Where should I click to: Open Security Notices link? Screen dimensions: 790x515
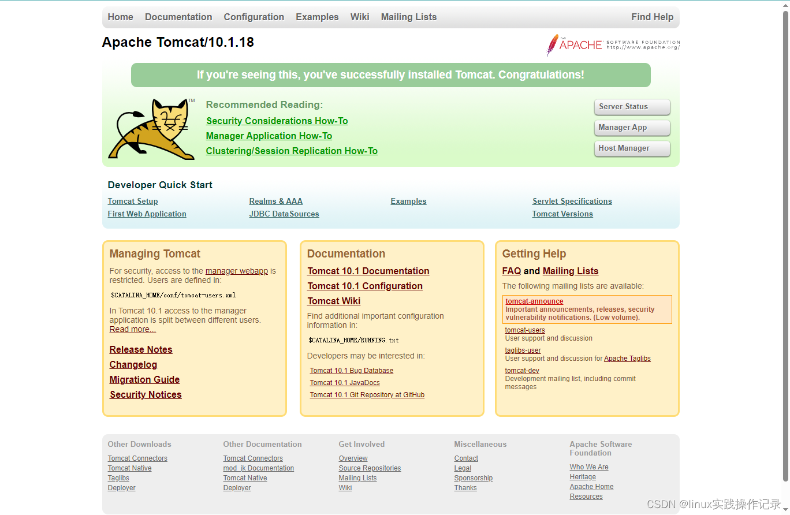coord(146,394)
